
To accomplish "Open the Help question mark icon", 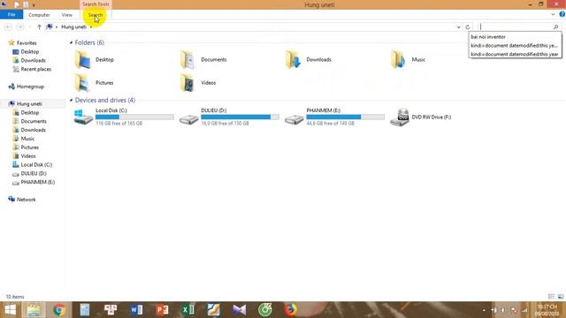I will pyautogui.click(x=562, y=14).
